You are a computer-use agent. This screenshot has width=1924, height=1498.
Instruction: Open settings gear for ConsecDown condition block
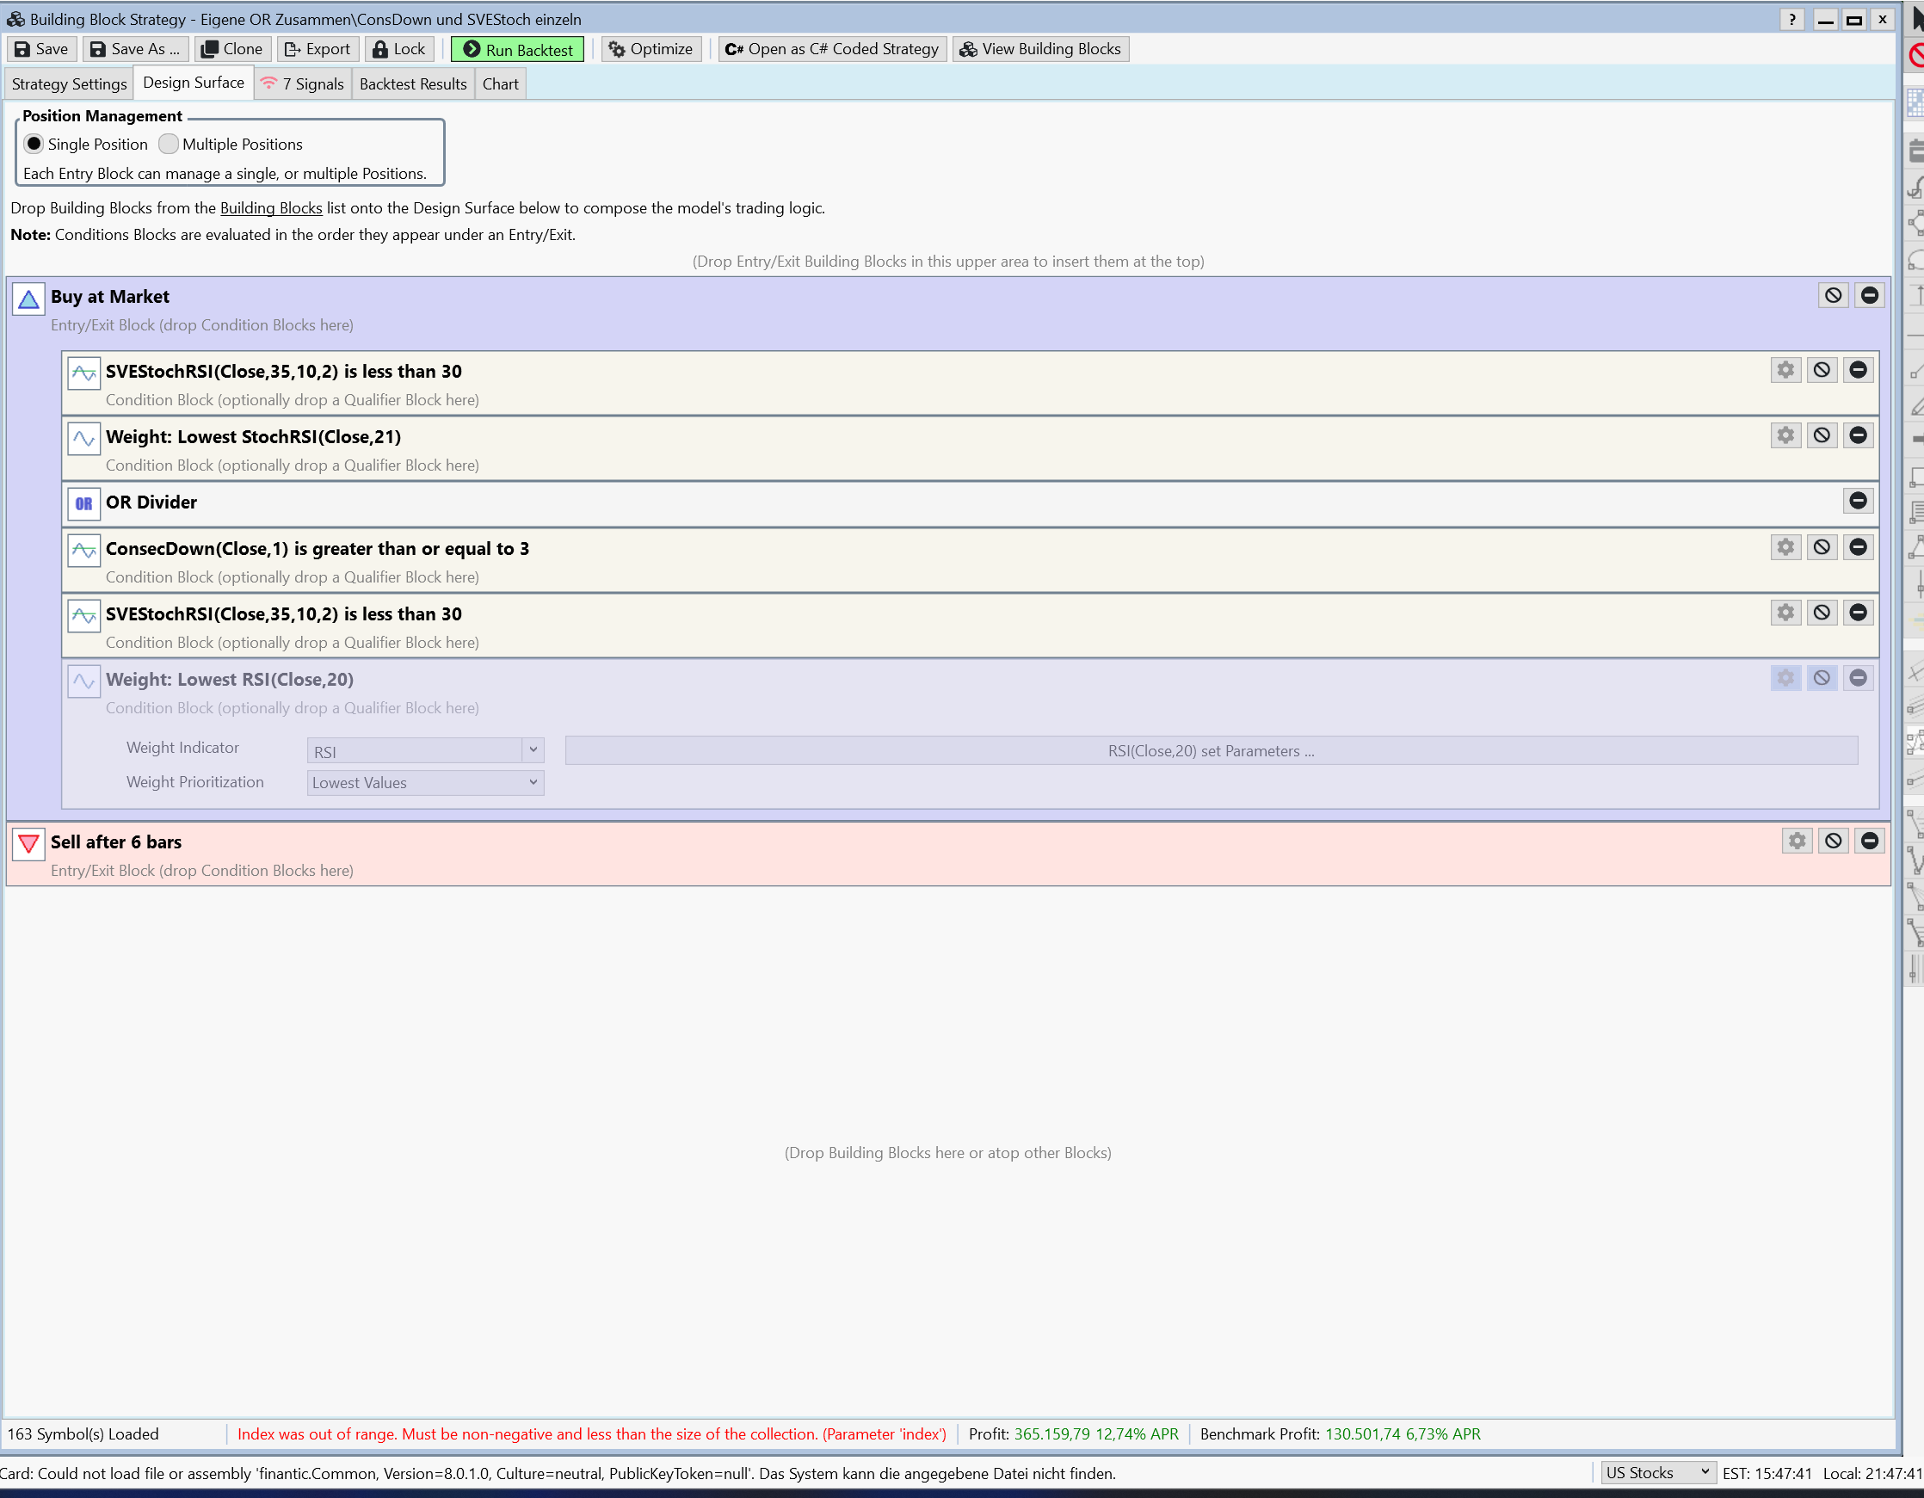pyautogui.click(x=1785, y=547)
